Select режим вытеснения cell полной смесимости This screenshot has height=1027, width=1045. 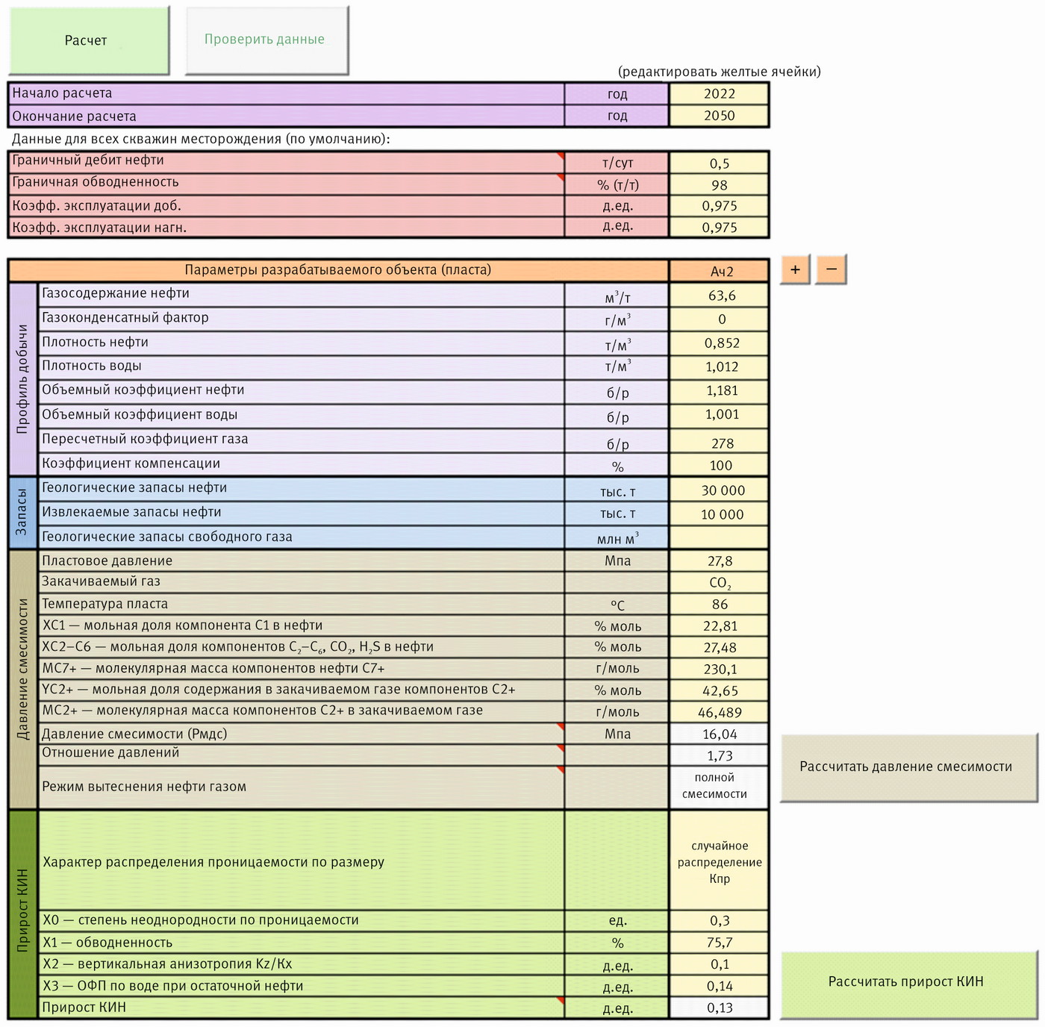coord(719,787)
